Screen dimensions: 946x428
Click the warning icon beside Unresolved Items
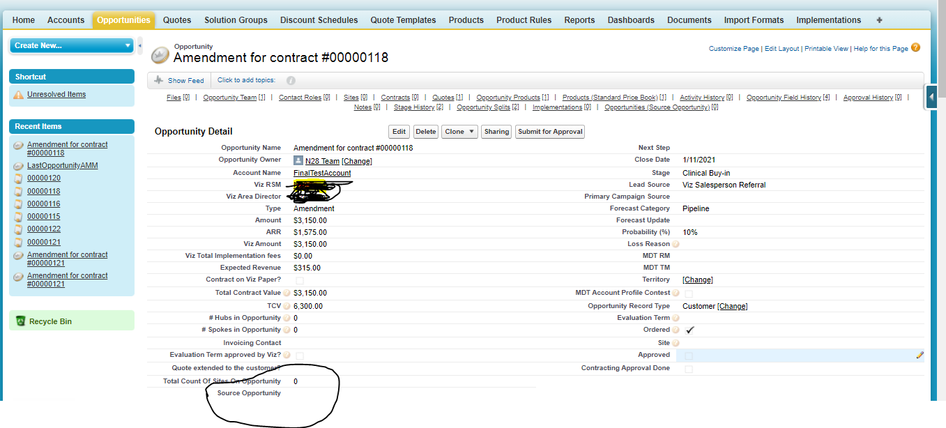(19, 95)
